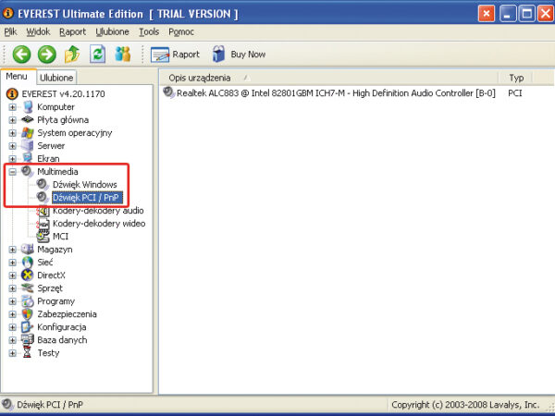
Task: Click the green Back arrow icon
Action: (x=22, y=55)
